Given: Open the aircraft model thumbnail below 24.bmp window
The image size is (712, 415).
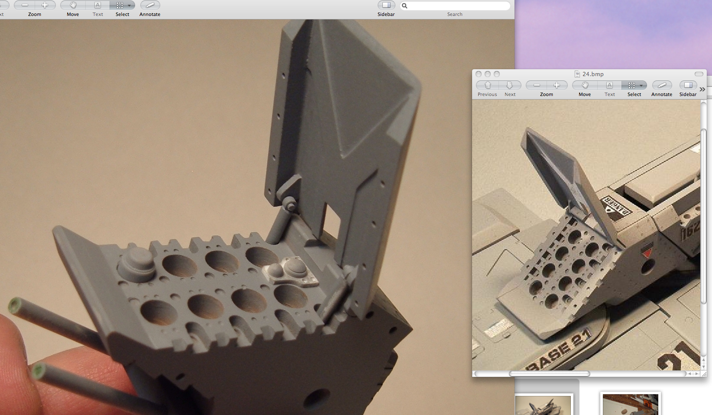Looking at the screenshot, I should pos(543,405).
